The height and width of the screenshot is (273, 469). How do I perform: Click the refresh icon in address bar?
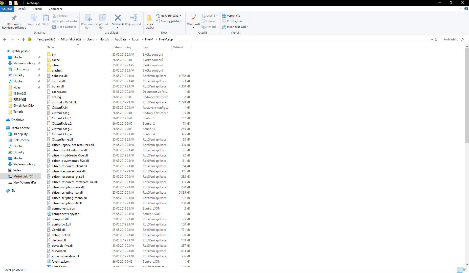click(436, 39)
